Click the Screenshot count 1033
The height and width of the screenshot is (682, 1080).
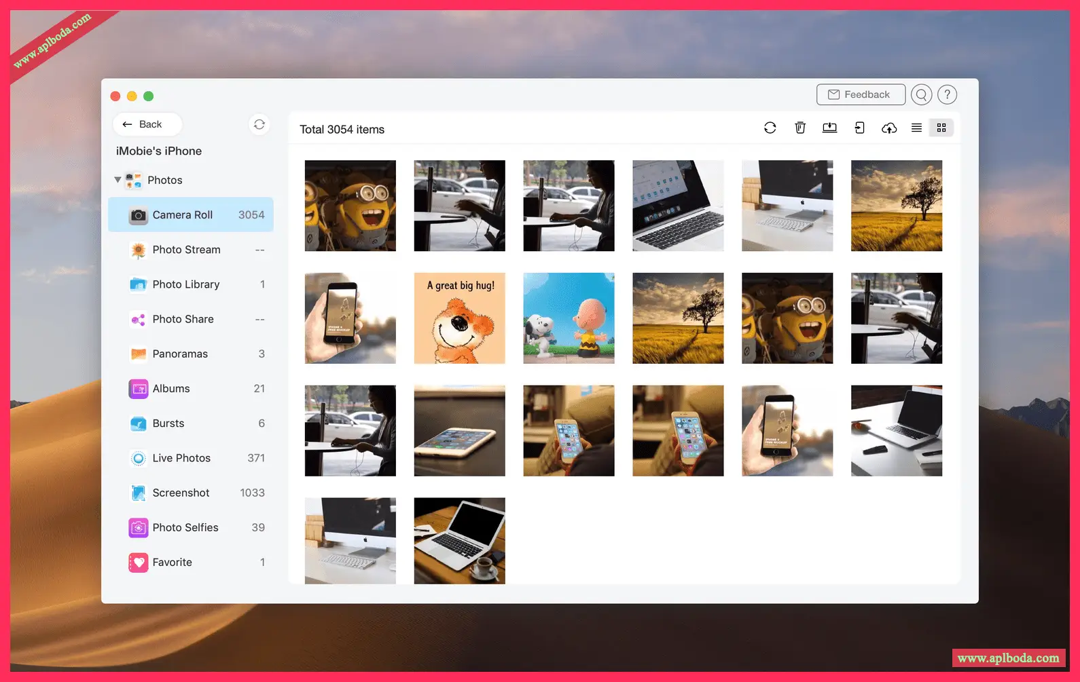coord(253,493)
